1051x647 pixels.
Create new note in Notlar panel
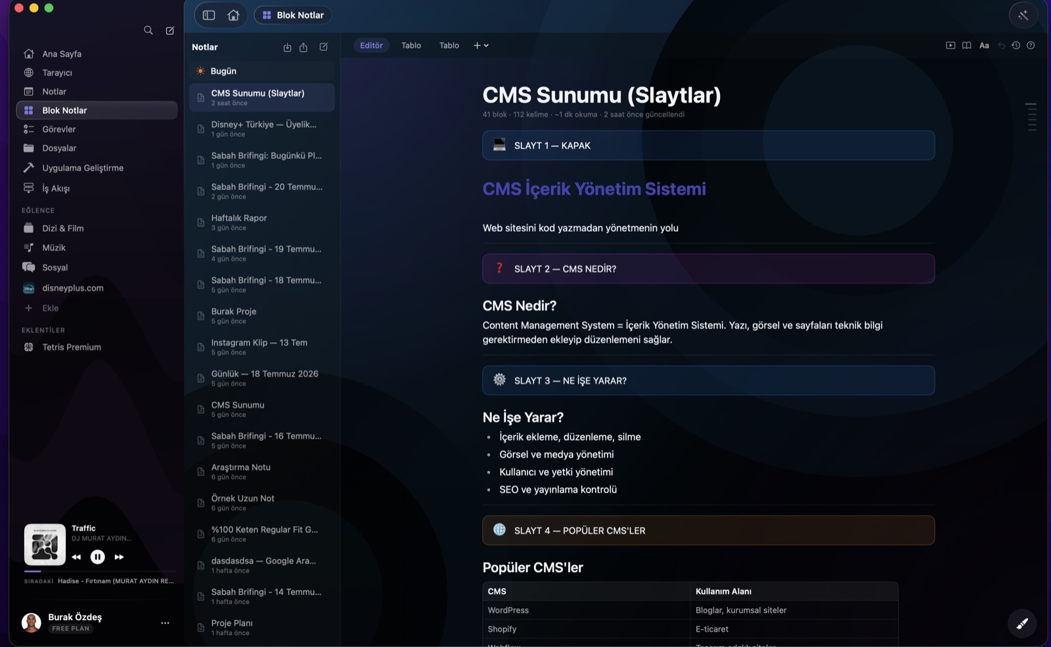click(x=323, y=47)
